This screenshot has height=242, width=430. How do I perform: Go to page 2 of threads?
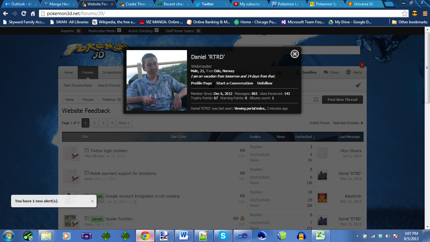[94, 123]
